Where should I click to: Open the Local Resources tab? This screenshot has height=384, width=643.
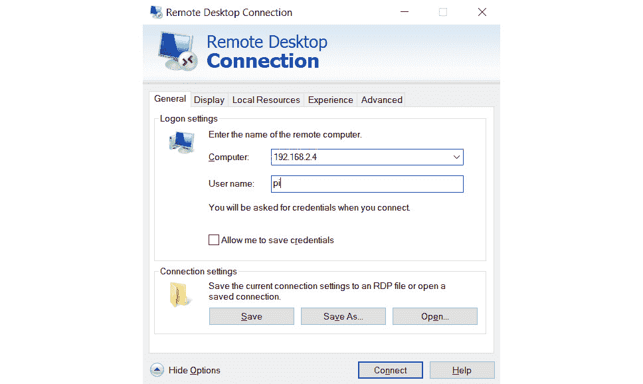pyautogui.click(x=266, y=100)
